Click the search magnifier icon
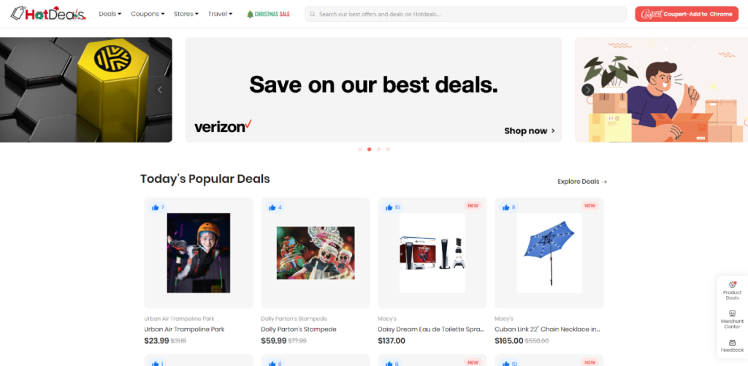The image size is (748, 366). tap(313, 15)
